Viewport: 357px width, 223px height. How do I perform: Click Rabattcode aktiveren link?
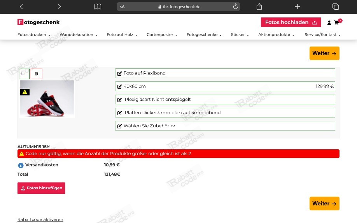tap(40, 220)
